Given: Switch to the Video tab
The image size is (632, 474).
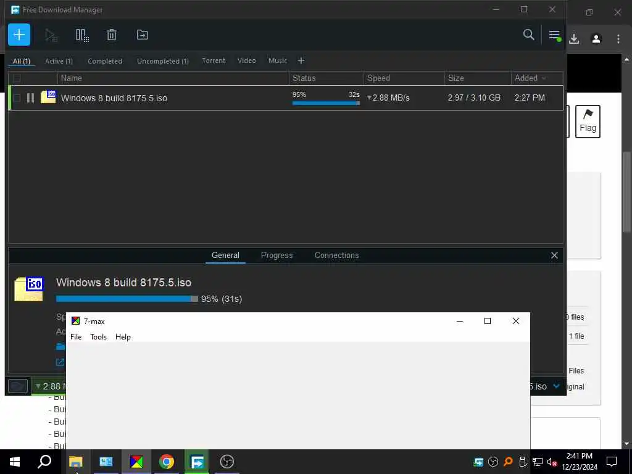Looking at the screenshot, I should click(x=247, y=60).
